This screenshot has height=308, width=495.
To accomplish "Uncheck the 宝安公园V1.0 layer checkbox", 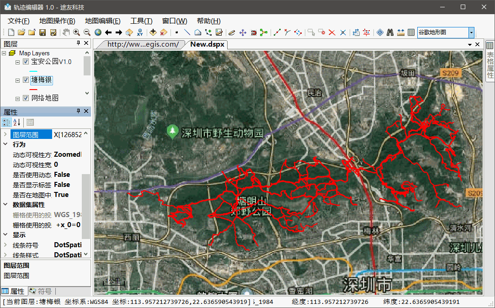I will click(x=26, y=62).
